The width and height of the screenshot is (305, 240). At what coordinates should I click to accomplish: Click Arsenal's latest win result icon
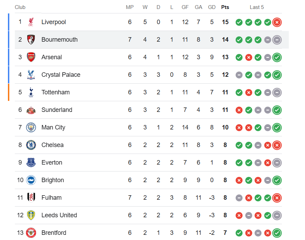pos(277,58)
